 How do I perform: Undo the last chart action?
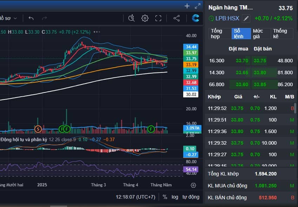tap(31, 18)
